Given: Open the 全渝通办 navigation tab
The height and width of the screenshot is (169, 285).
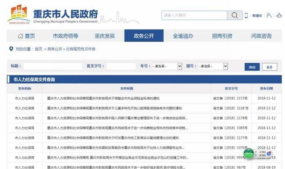Looking at the screenshot, I should (x=183, y=36).
